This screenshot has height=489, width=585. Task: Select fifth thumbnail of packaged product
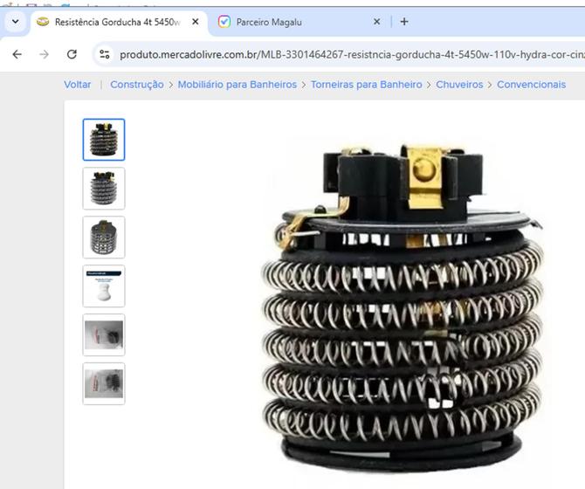click(x=104, y=335)
